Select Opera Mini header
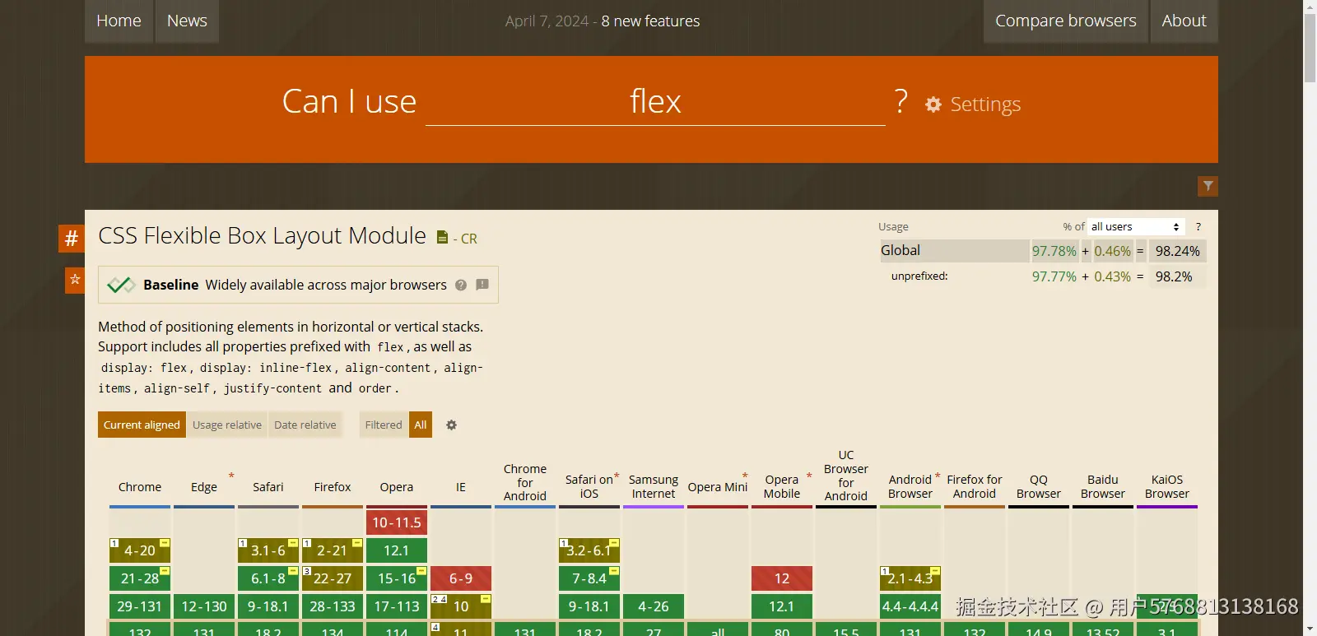This screenshot has height=636, width=1317. click(x=718, y=487)
